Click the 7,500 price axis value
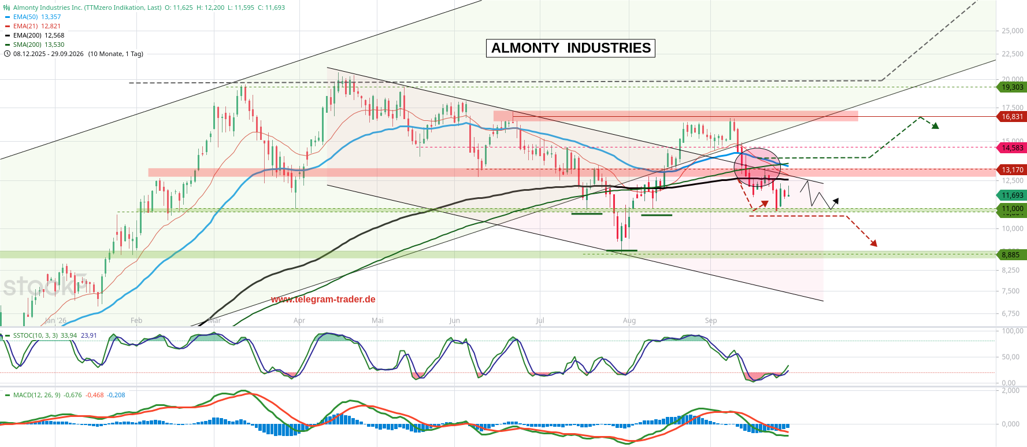Viewport: 1027px width, 447px height. click(x=1011, y=291)
